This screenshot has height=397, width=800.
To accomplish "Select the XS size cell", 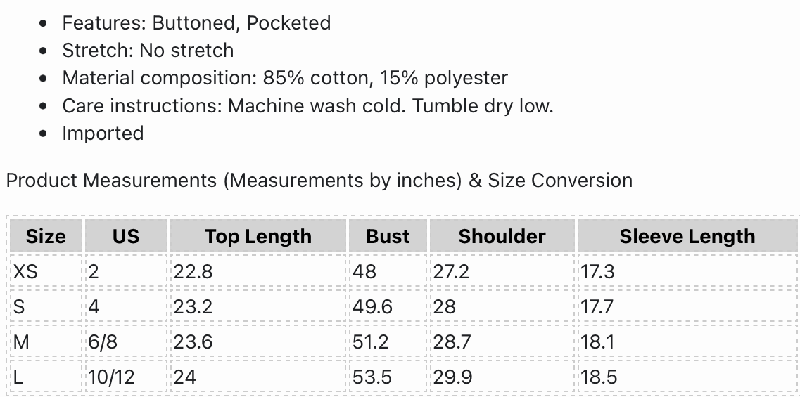I will coord(26,271).
